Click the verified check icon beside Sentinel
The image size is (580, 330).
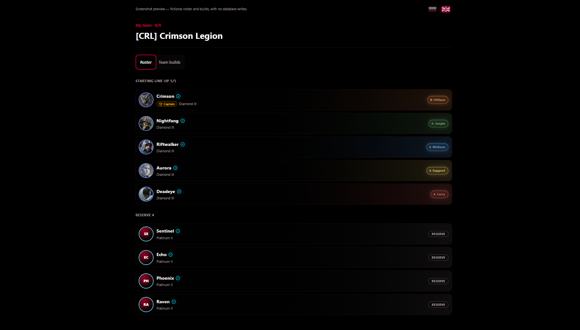click(x=178, y=231)
